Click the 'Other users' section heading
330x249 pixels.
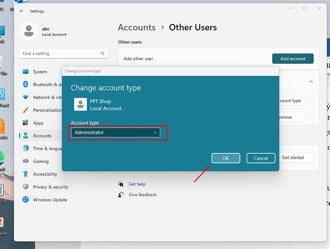130,42
